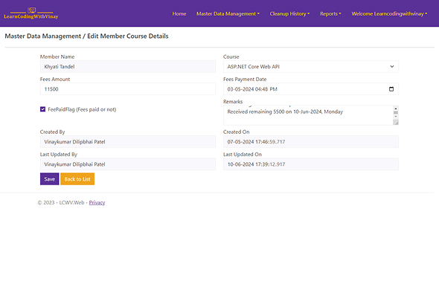439x290 pixels.
Task: Click the Remarks scrollbar up arrow
Action: pos(396,109)
